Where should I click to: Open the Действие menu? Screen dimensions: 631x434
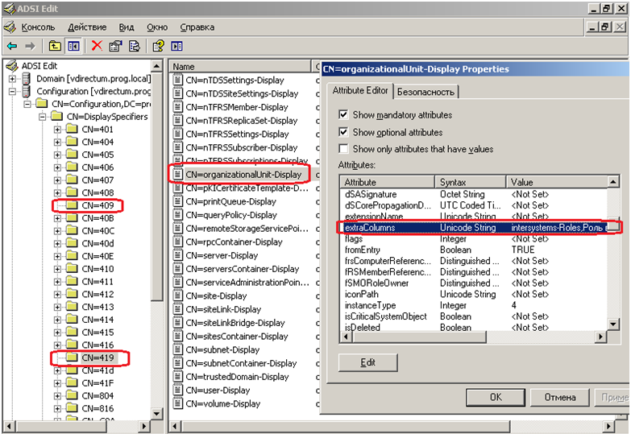coord(87,27)
